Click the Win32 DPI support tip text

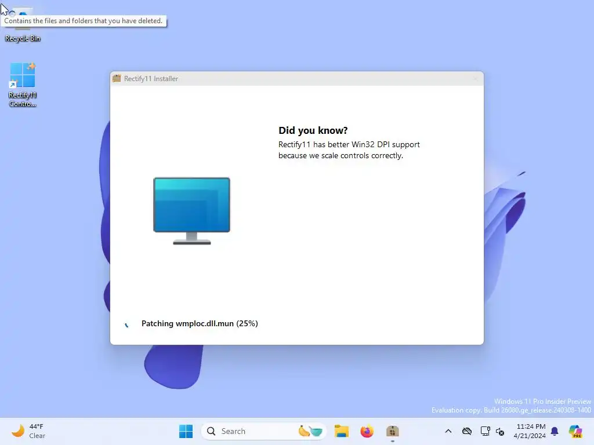click(349, 150)
